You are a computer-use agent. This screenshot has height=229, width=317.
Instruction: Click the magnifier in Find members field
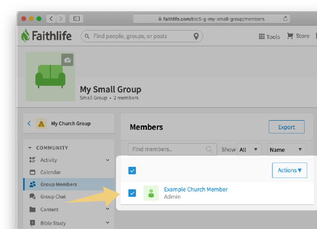tap(209, 149)
